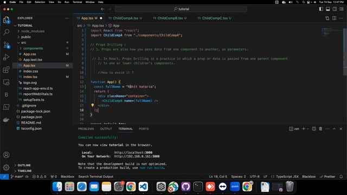This screenshot has width=347, height=195.
Task: Add a new terminal with plus icon
Action: 304,129
